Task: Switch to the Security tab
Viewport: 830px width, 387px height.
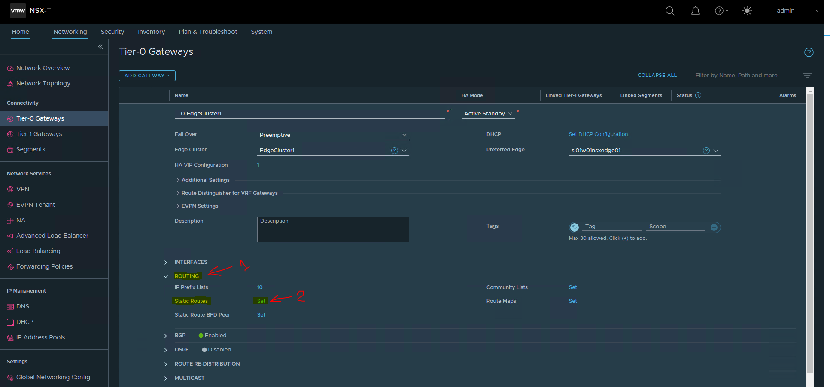Action: (112, 32)
